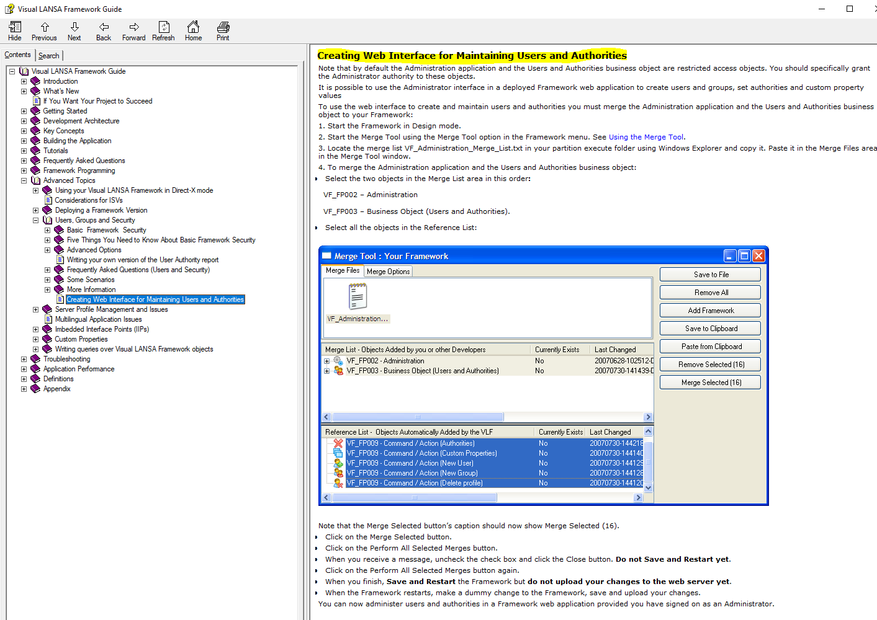Go to Previous topic via toolbar
Image resolution: width=877 pixels, height=620 pixels.
[x=44, y=30]
